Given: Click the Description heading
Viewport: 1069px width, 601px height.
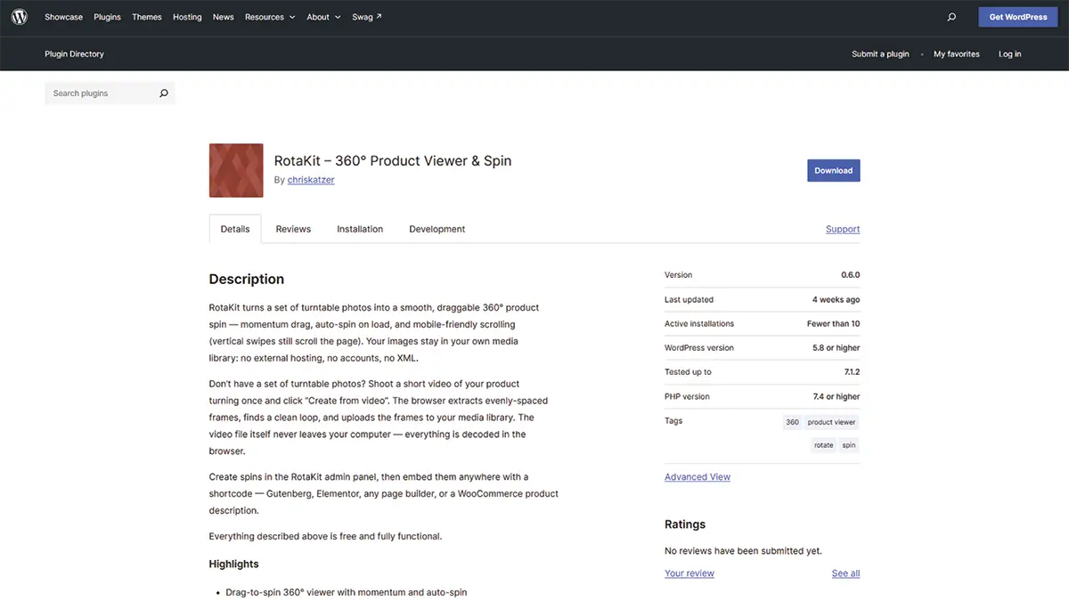Looking at the screenshot, I should pyautogui.click(x=247, y=279).
